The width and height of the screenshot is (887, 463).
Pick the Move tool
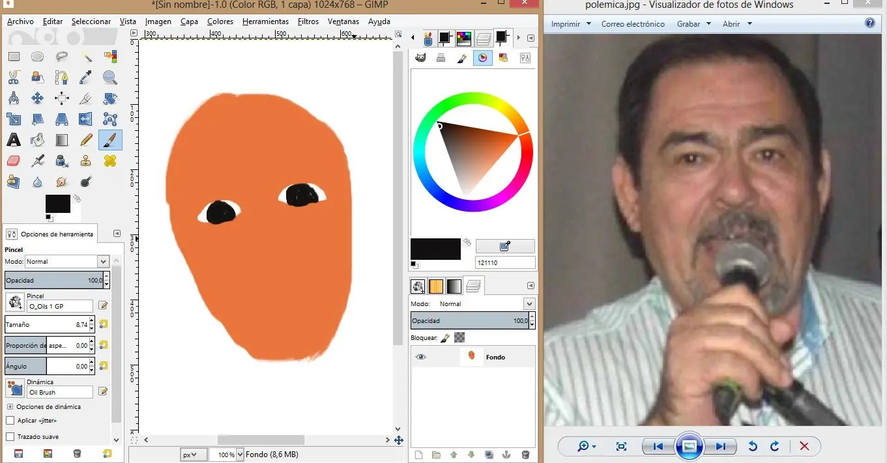(38, 99)
